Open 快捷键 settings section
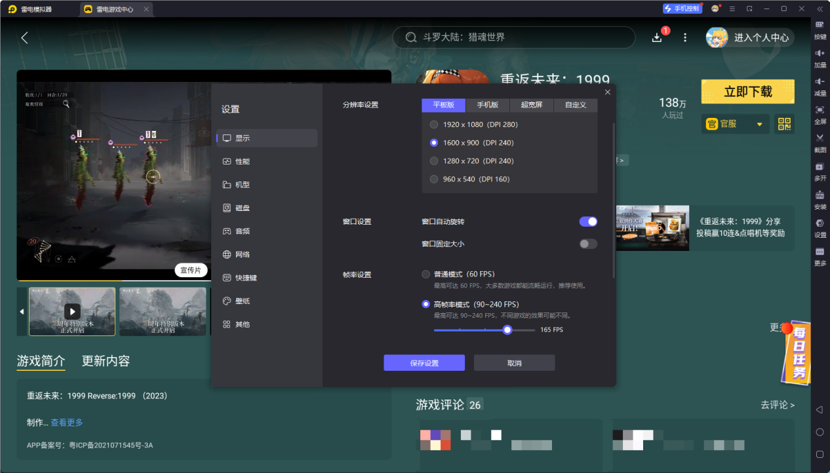The width and height of the screenshot is (830, 473). point(267,278)
